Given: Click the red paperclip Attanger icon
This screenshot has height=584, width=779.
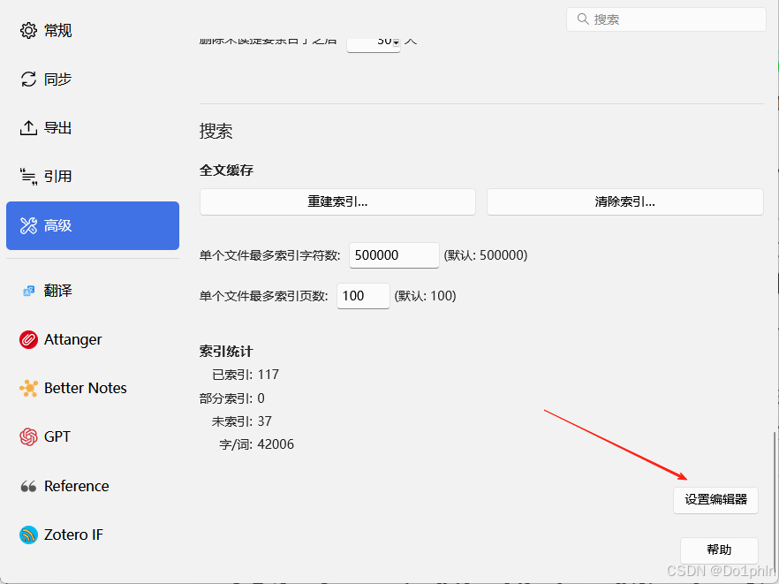Looking at the screenshot, I should pyautogui.click(x=28, y=339).
